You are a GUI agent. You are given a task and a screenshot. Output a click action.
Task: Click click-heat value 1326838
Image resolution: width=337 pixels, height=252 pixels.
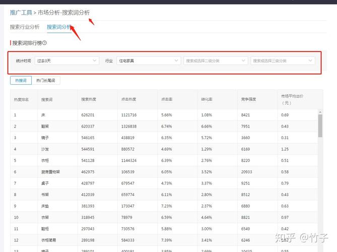tap(129, 127)
